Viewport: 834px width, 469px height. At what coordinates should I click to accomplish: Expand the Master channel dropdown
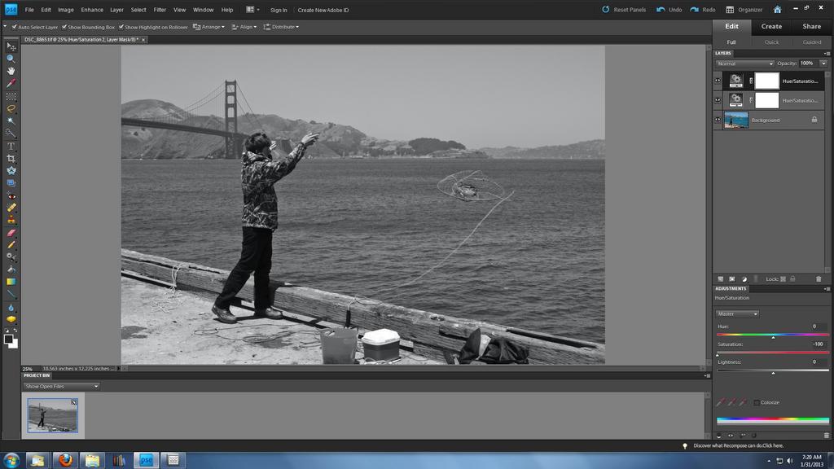(737, 313)
